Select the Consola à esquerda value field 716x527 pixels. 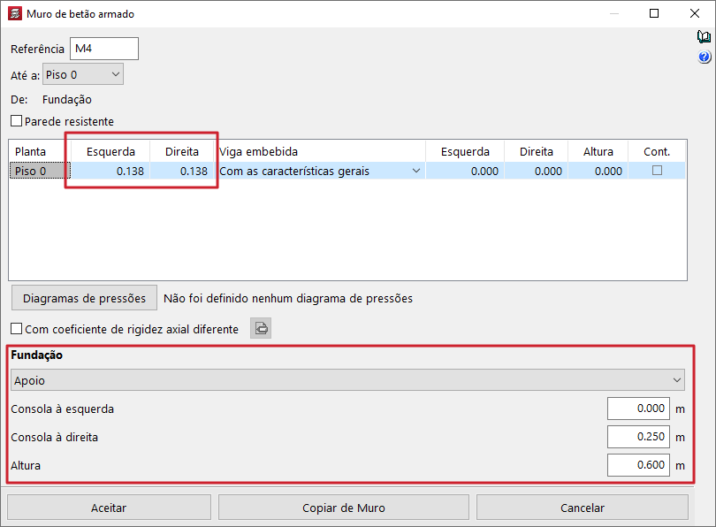coord(638,409)
